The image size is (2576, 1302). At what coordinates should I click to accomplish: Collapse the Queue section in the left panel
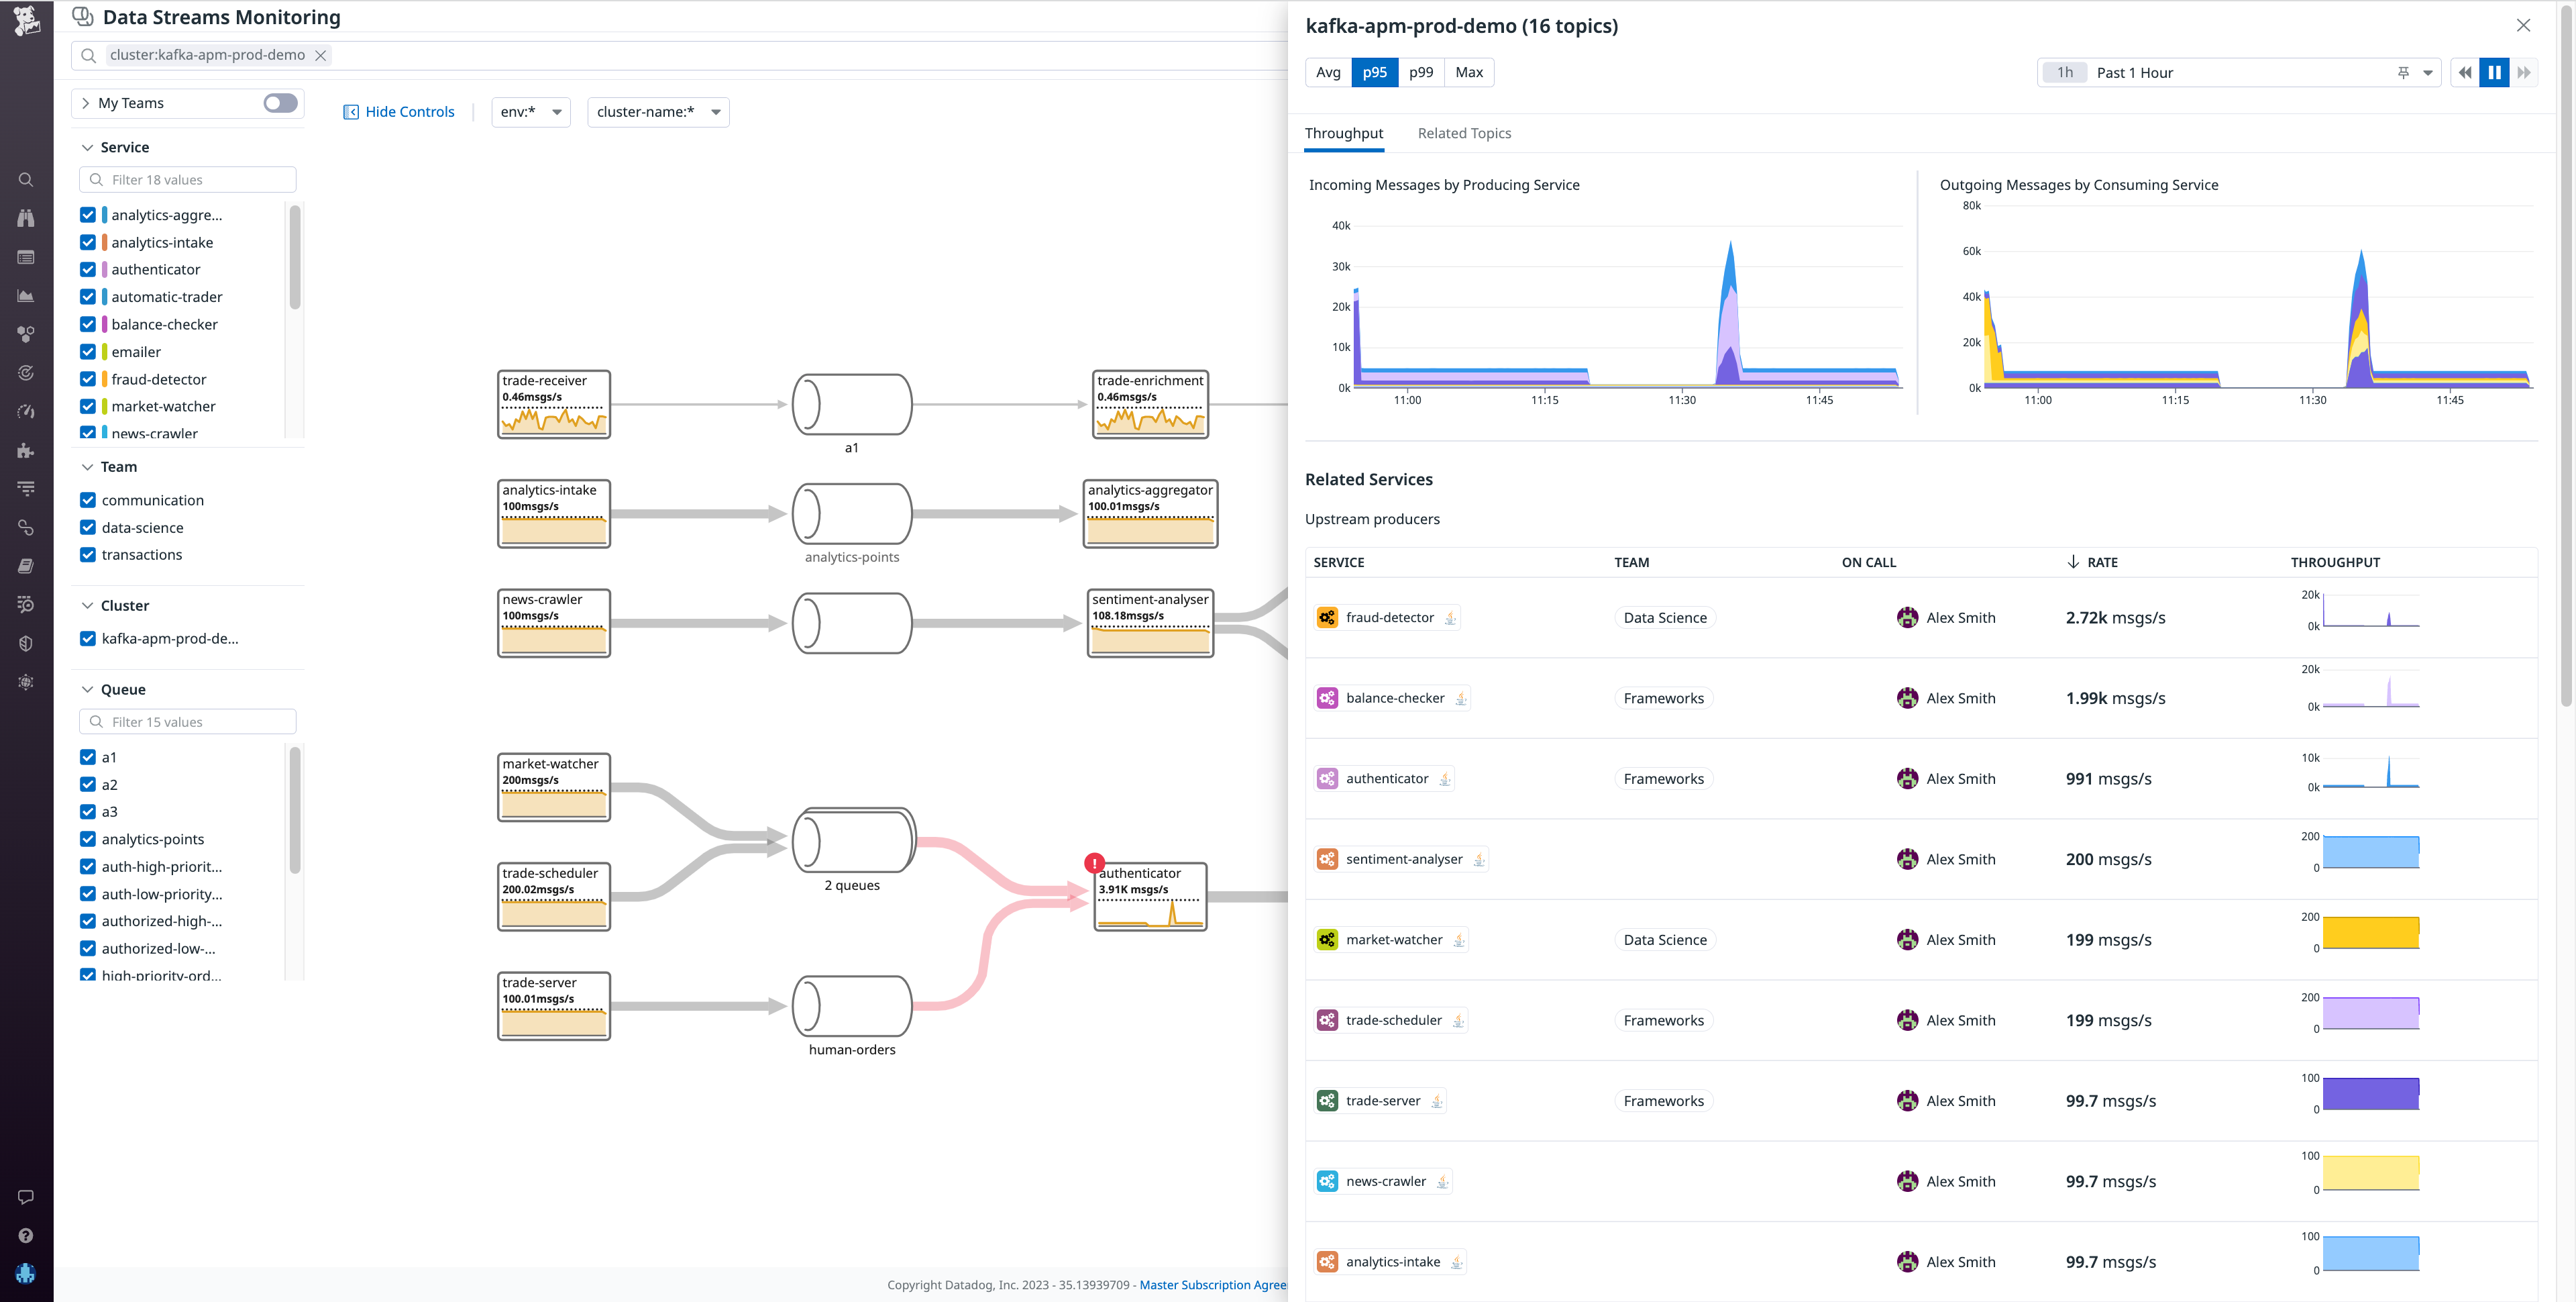[x=87, y=689]
